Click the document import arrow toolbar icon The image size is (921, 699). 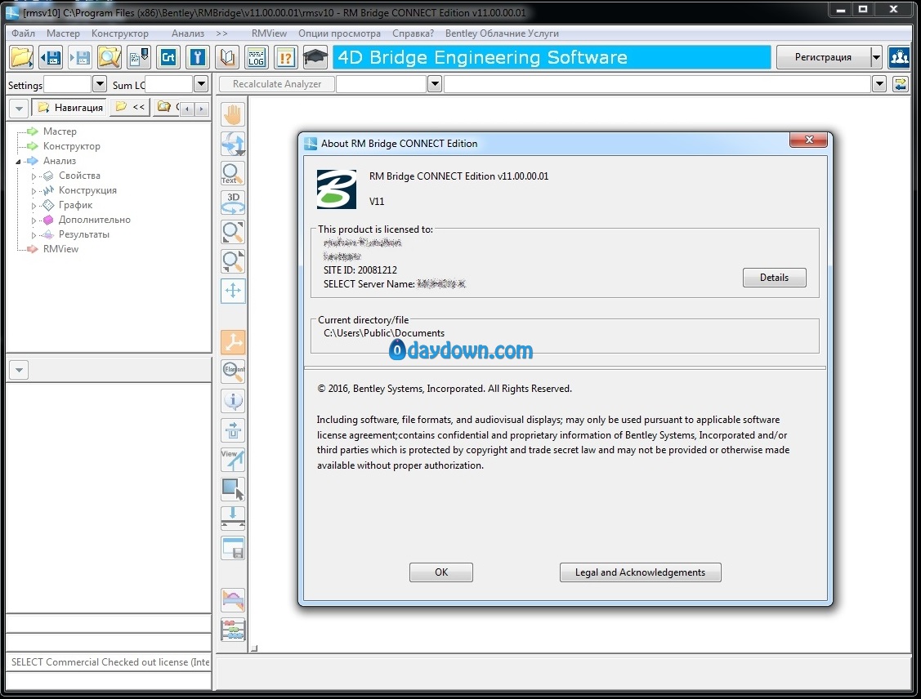point(139,57)
